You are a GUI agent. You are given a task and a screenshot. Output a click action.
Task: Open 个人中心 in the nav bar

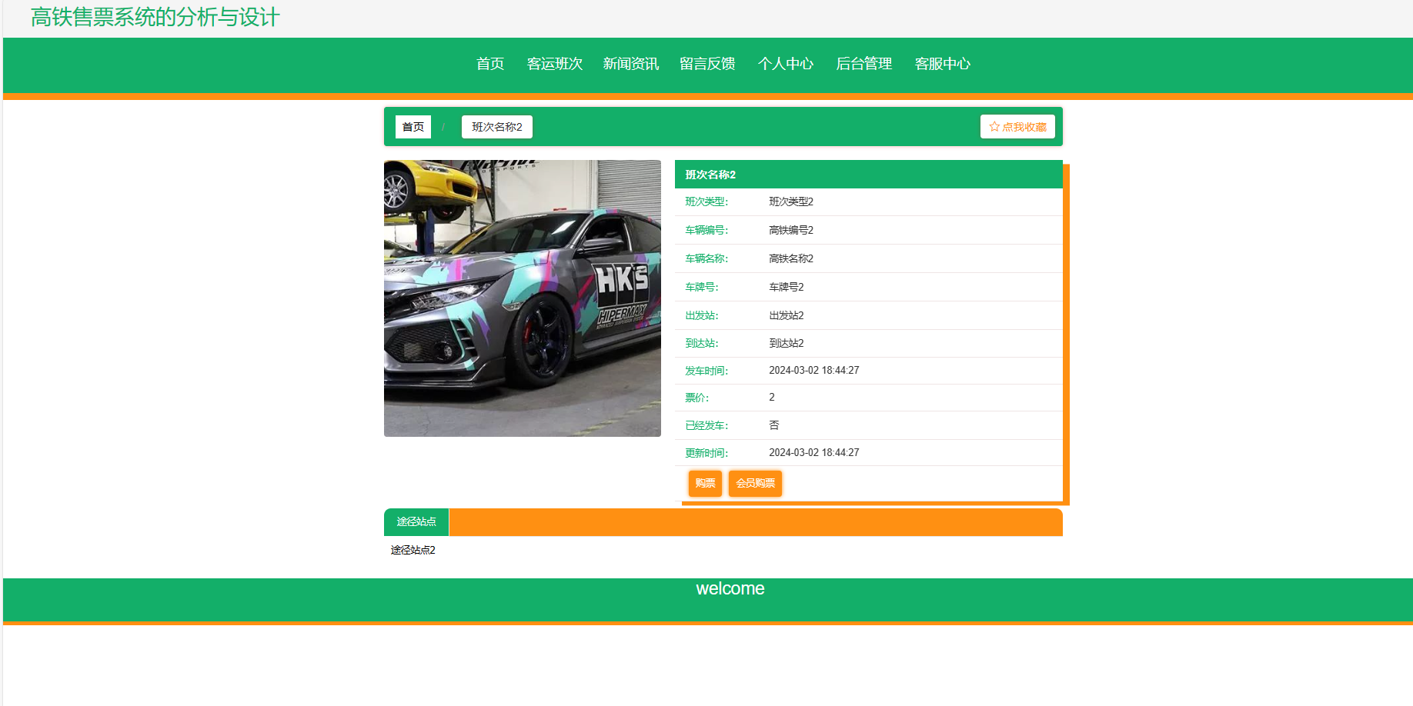(x=786, y=64)
